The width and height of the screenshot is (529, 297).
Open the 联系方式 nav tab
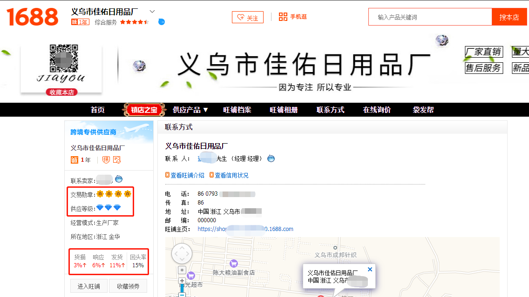[x=330, y=110]
